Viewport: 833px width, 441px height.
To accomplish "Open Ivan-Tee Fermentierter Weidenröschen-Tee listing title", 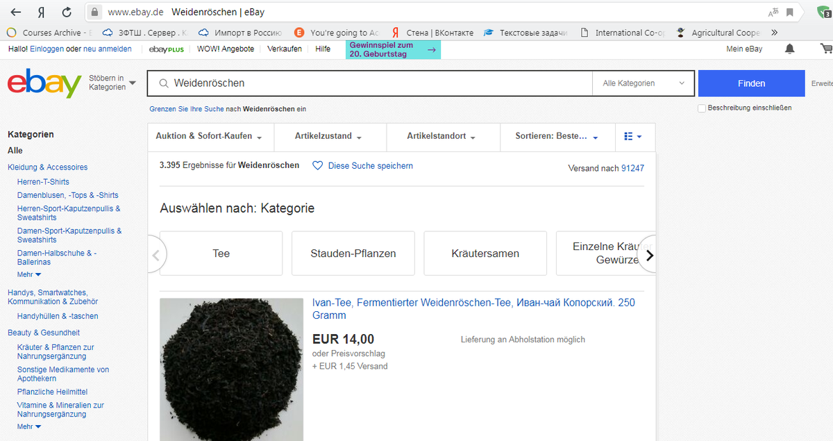I will pyautogui.click(x=473, y=309).
